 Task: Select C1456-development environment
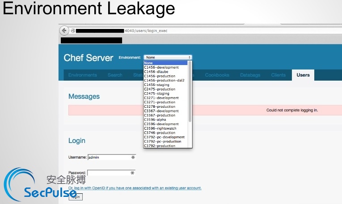(165, 67)
